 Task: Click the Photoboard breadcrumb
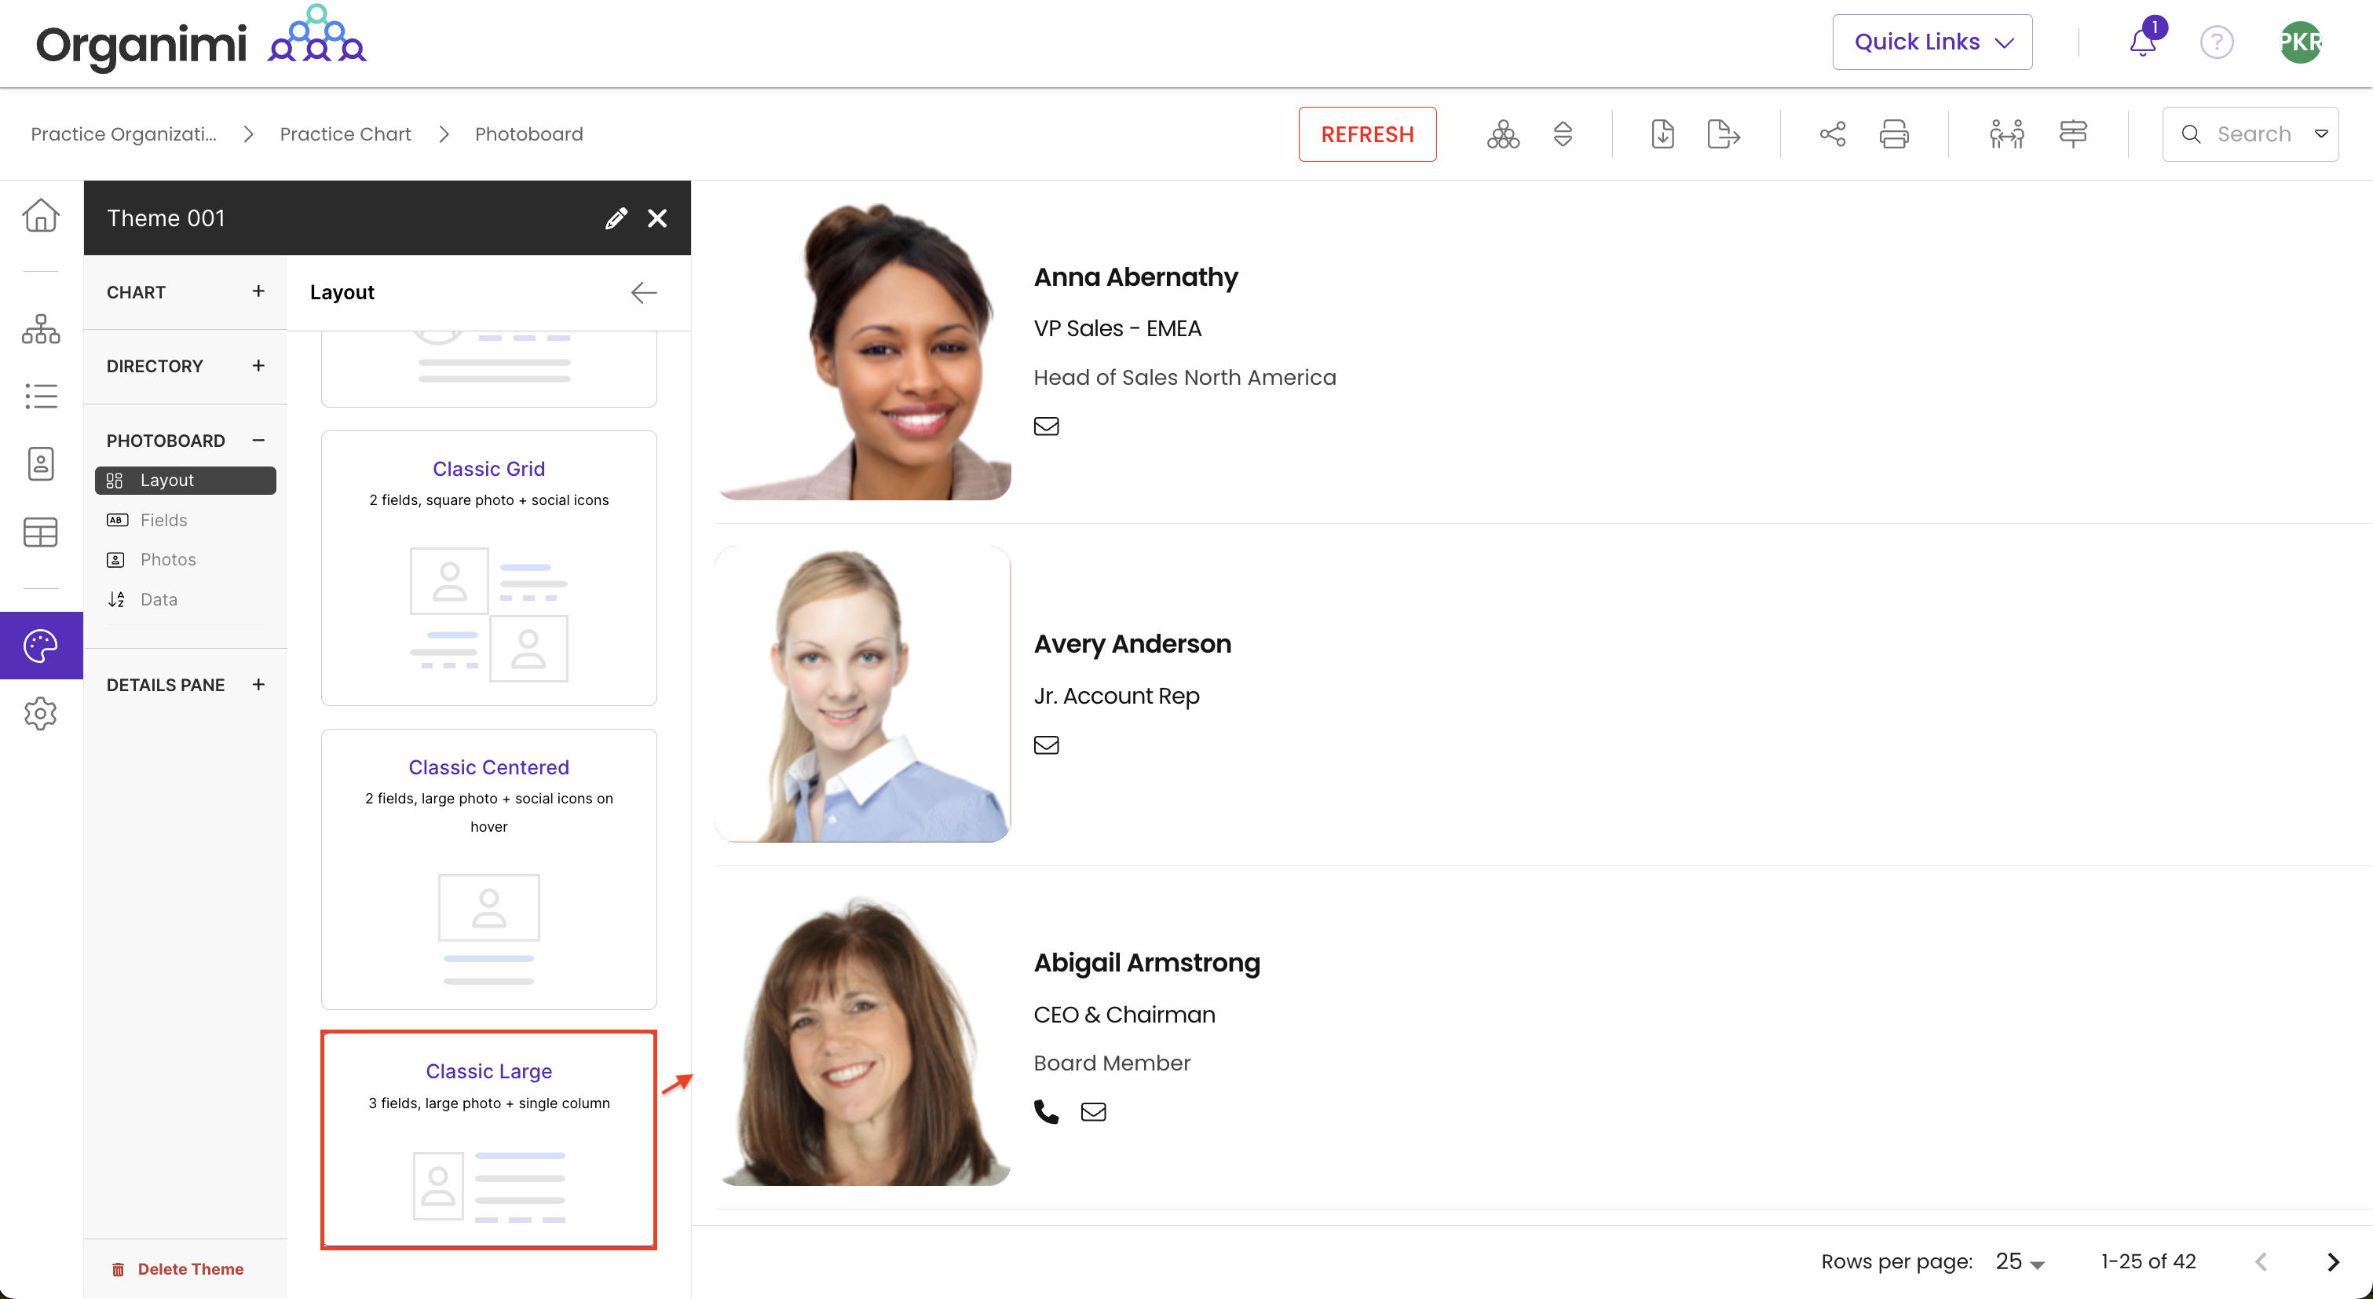coord(528,134)
